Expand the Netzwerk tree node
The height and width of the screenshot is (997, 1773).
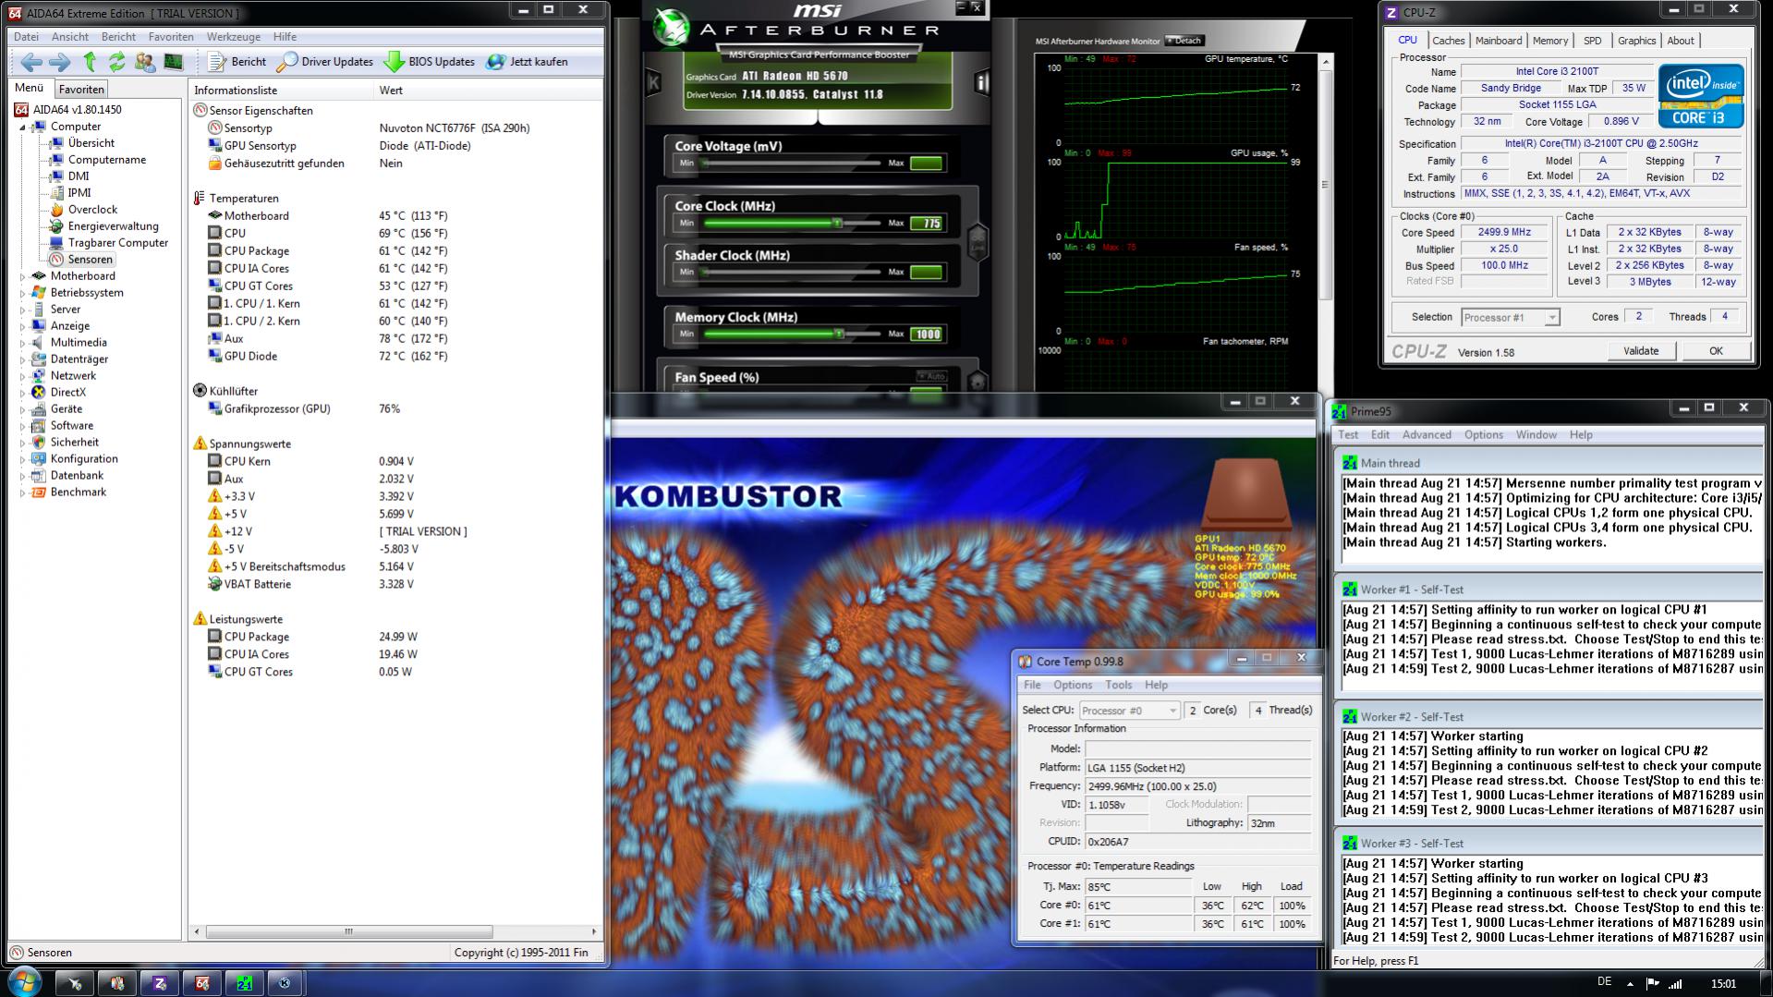coord(22,376)
